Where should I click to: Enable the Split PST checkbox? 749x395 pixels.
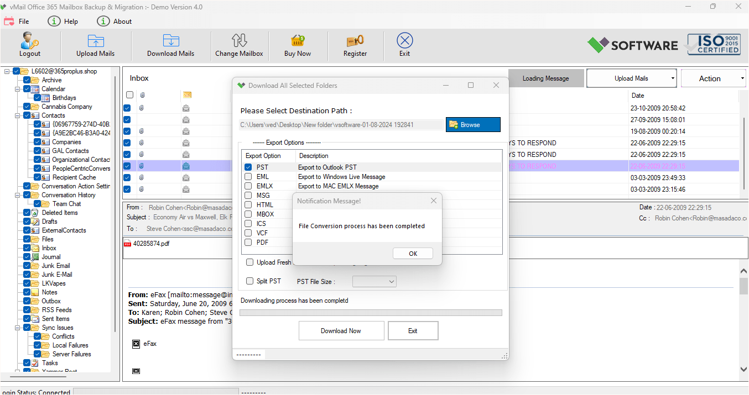coord(250,281)
